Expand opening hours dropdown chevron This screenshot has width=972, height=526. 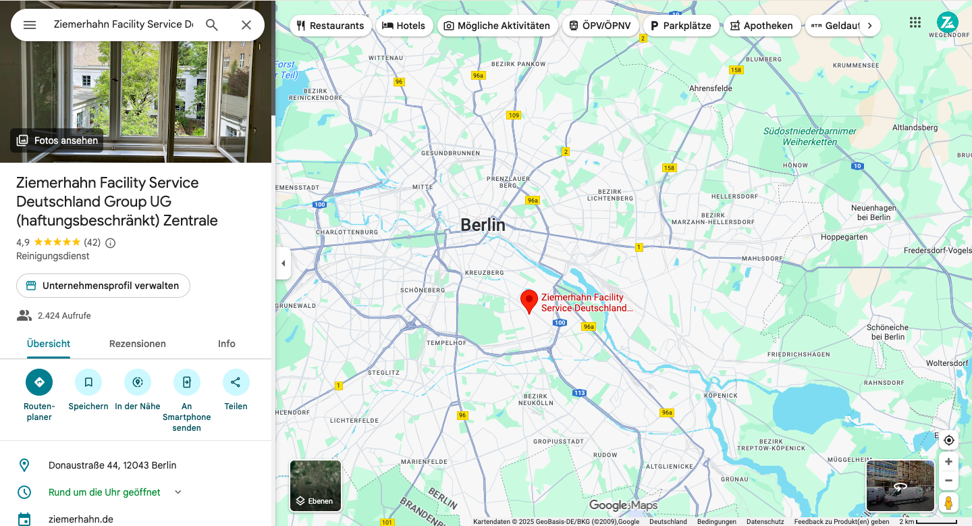coord(178,492)
